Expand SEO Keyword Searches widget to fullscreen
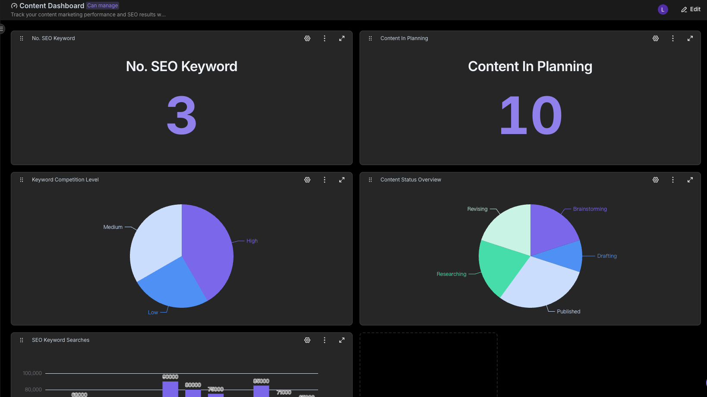 (342, 340)
